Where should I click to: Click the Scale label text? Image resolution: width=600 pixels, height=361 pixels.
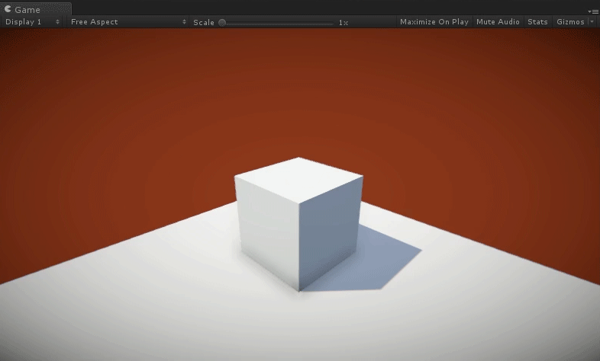[x=204, y=22]
